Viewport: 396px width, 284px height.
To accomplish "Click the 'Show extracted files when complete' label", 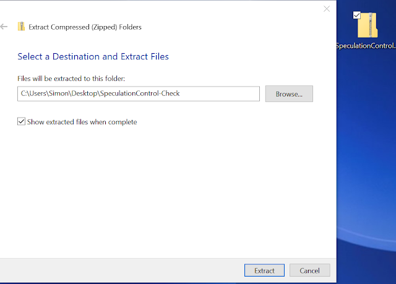I will click(x=82, y=122).
